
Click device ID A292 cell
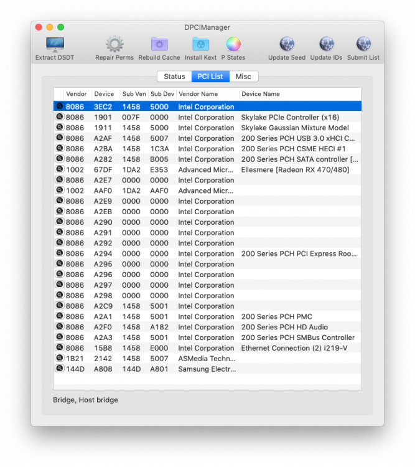coord(103,243)
